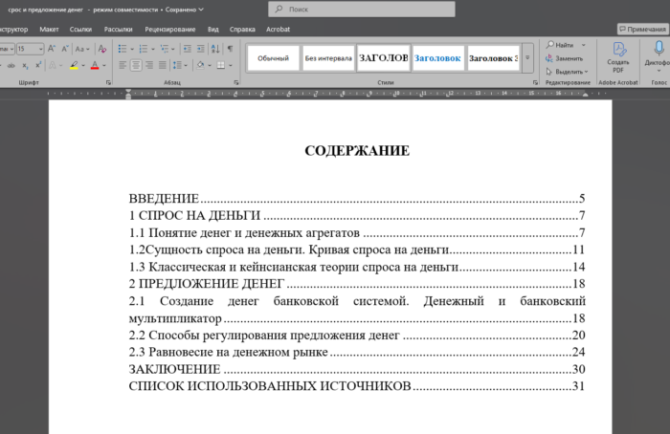This screenshot has height=434, width=670.
Task: Center the paragraph text
Action: (136, 65)
